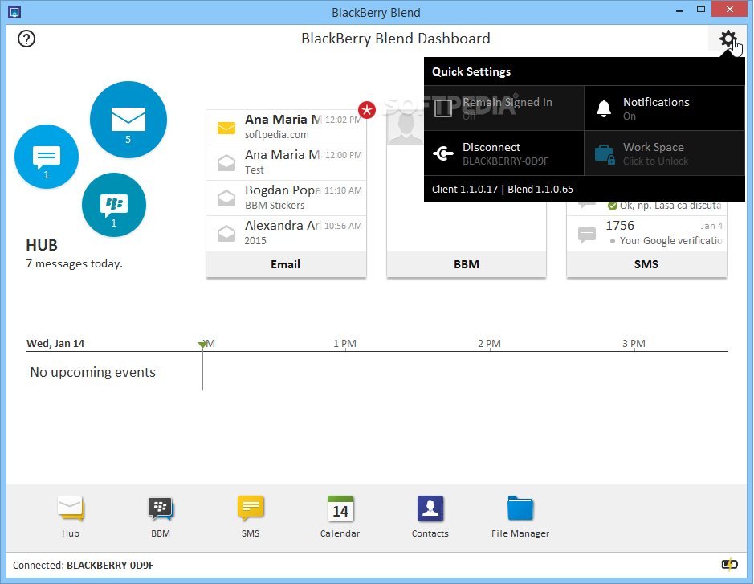Close the BlackBerry Blend window

point(729,9)
